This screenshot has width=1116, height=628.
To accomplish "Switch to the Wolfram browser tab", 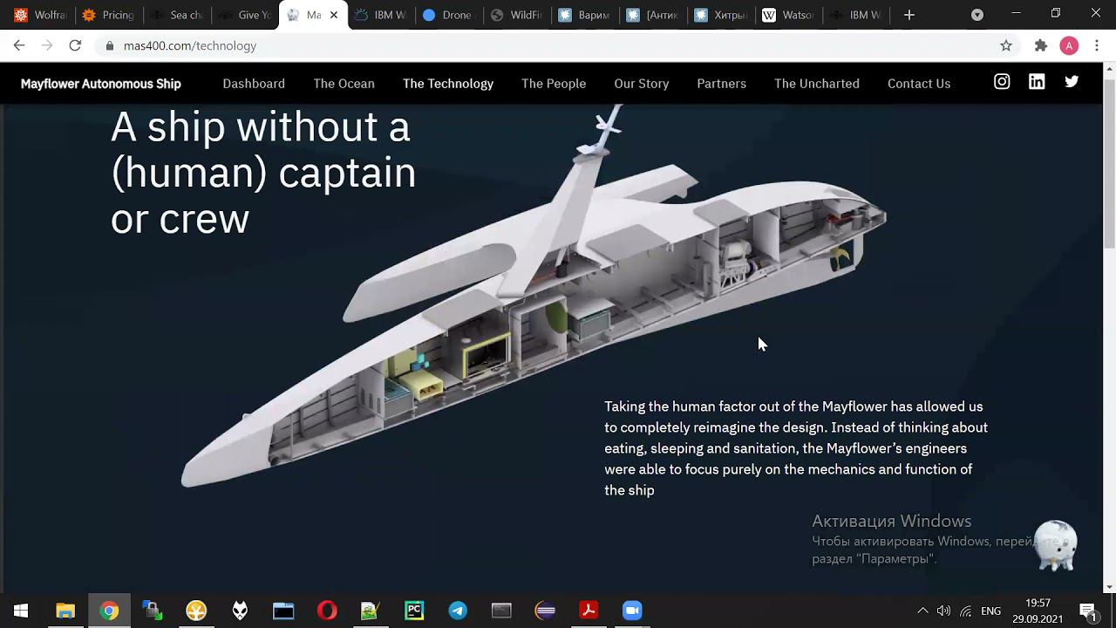I will (x=40, y=15).
